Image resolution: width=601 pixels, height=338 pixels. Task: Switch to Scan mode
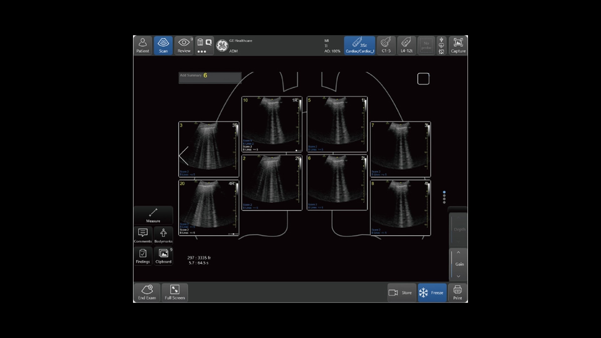pos(163,46)
